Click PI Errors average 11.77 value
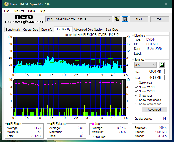 38,128
